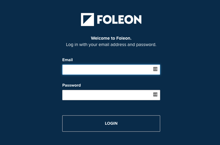This screenshot has width=220, height=145.
Task: Focus the Email input field
Action: pyautogui.click(x=107, y=70)
